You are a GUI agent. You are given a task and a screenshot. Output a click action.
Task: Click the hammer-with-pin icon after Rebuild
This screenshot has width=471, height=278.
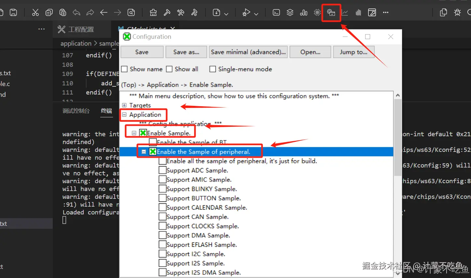194,12
